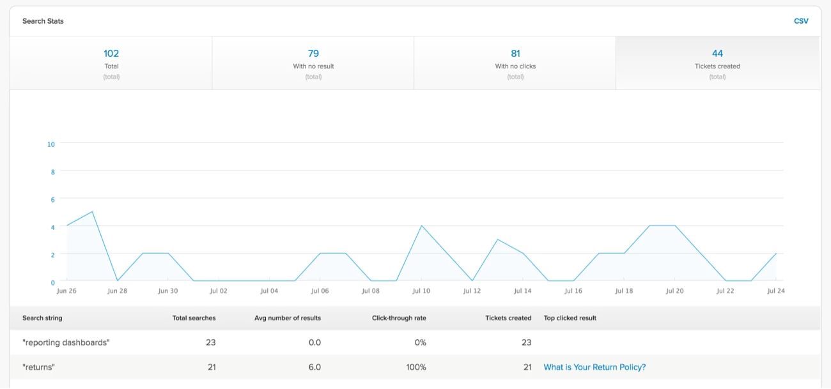Click the Top clicked result column header
This screenshot has width=831, height=389.
[570, 318]
